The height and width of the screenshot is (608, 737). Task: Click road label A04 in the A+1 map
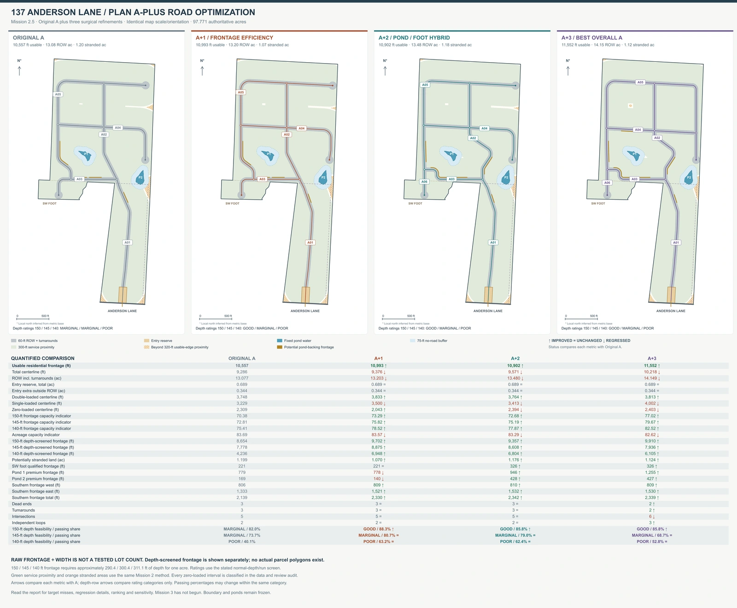pyautogui.click(x=301, y=129)
